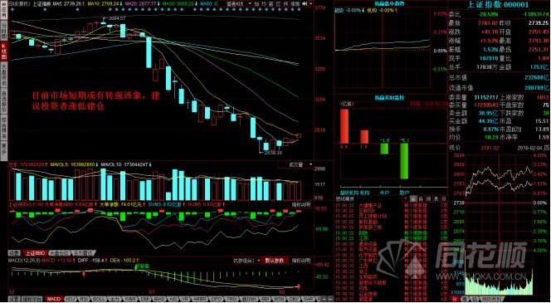
Task: Click 设置 beside the 上证BBD tab
Action: pyautogui.click(x=14, y=252)
